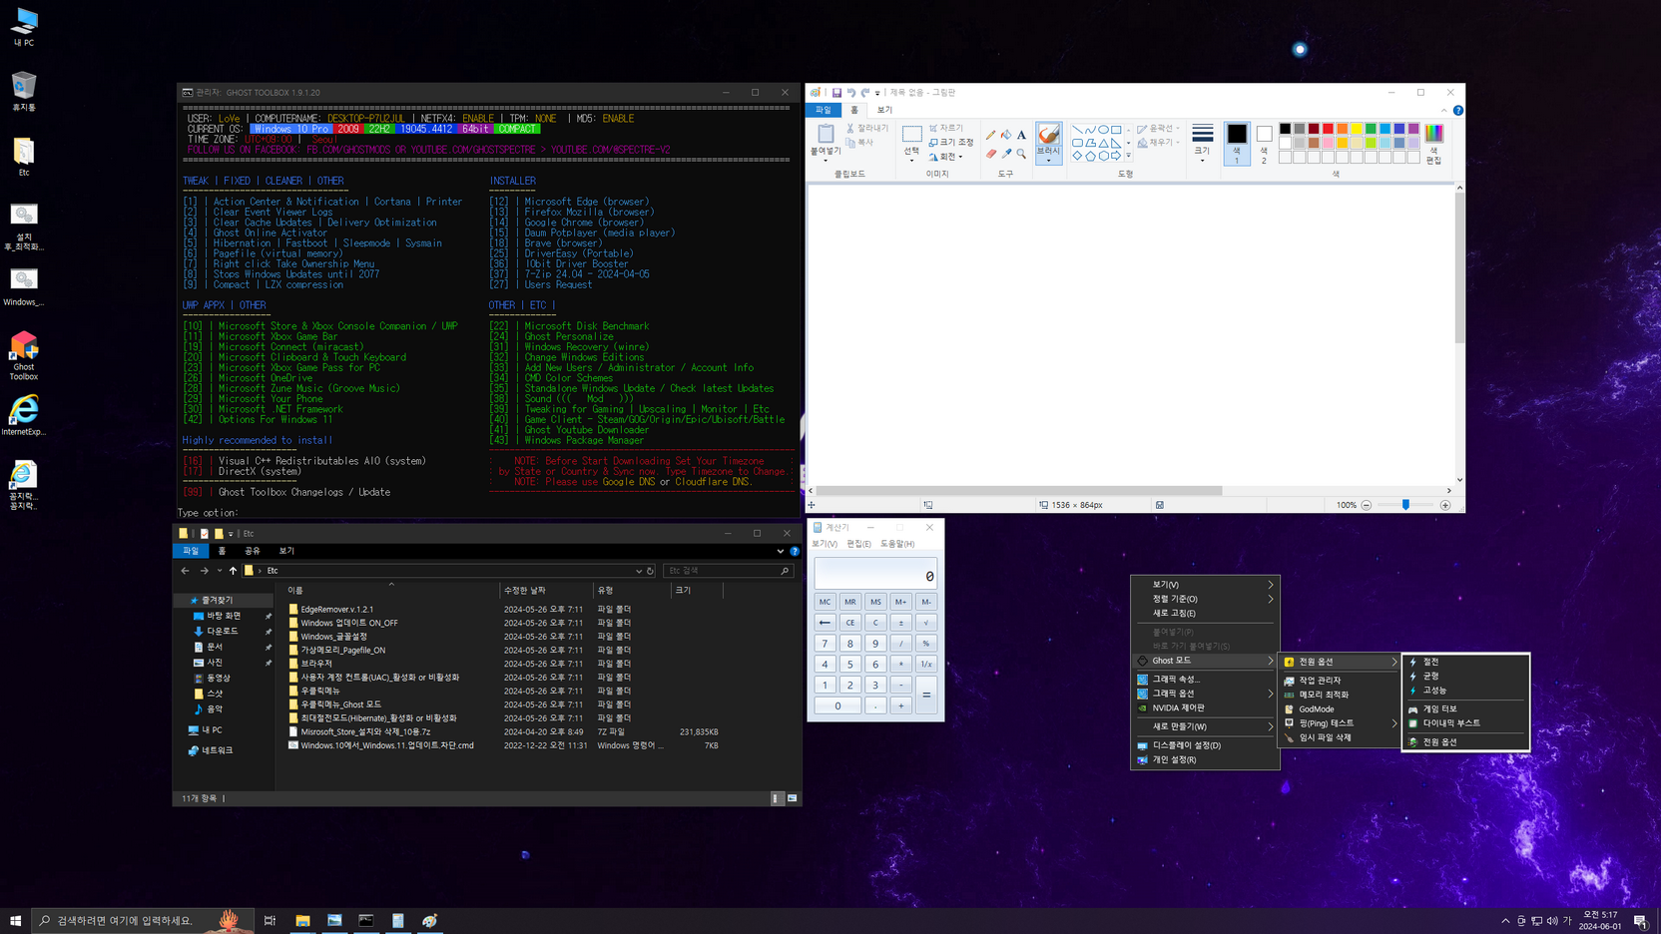Click calculator CE button
1661x934 pixels.
(x=849, y=623)
